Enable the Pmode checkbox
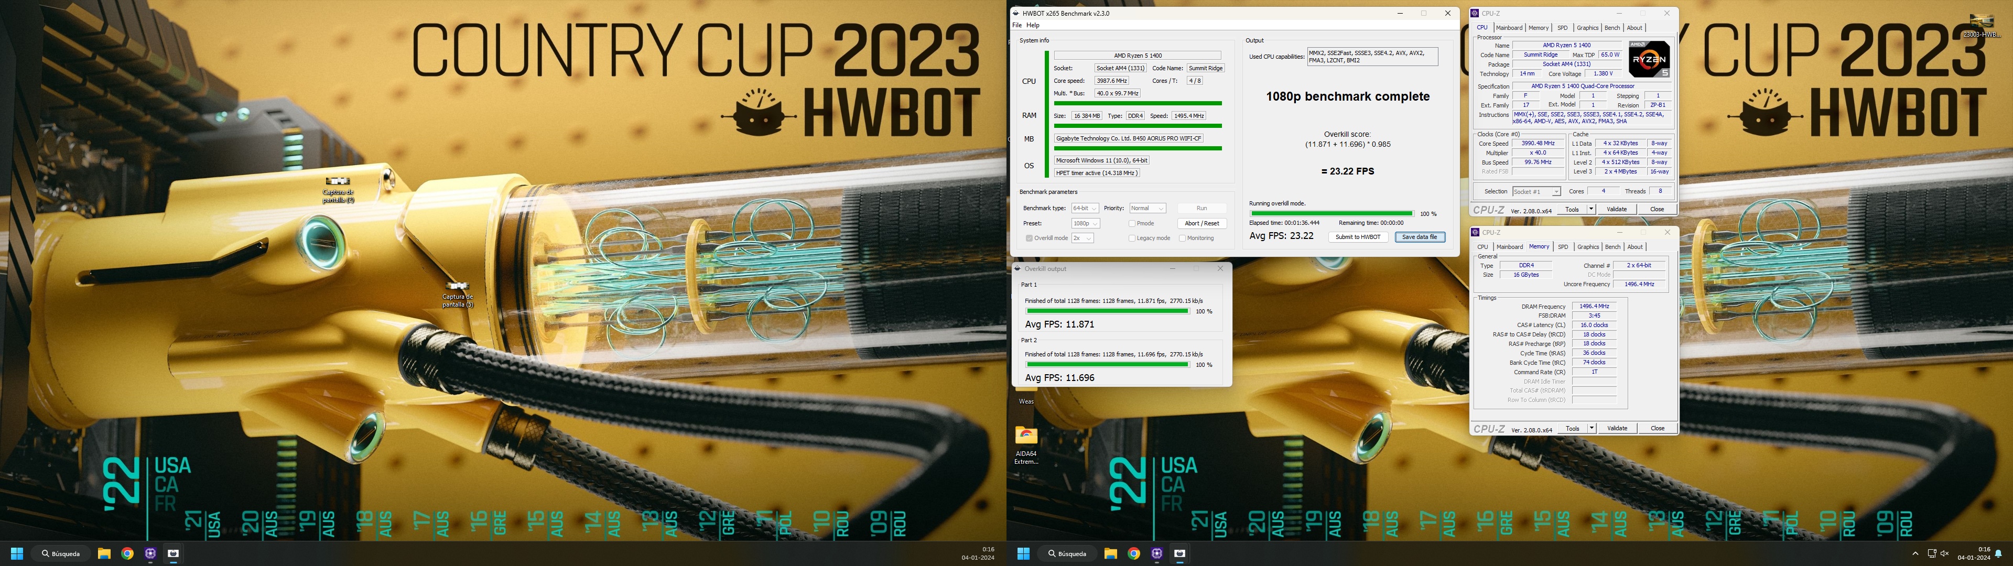Viewport: 2013px width, 566px height. (x=1132, y=224)
